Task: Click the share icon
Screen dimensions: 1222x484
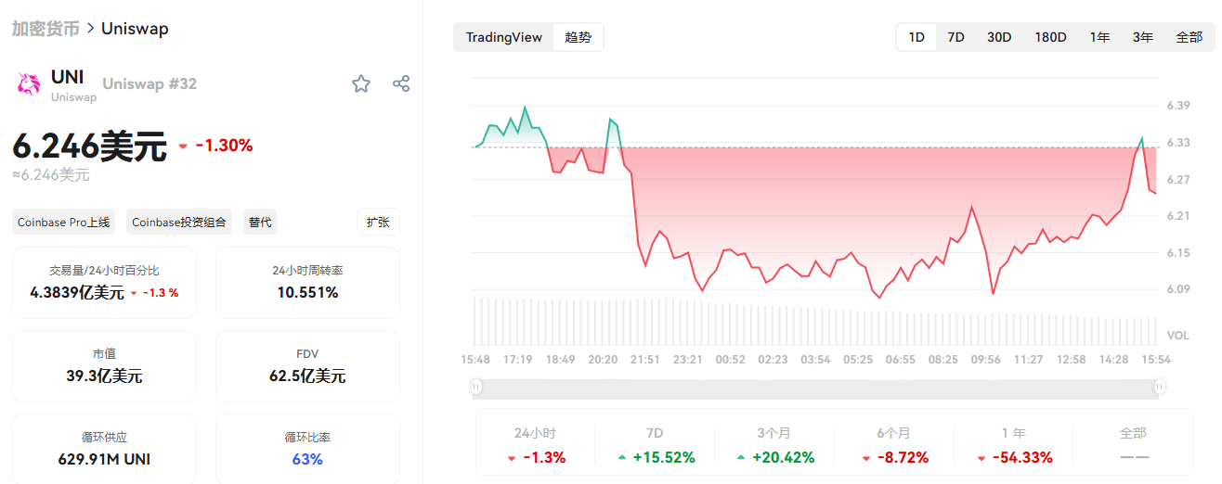Action: [x=401, y=84]
